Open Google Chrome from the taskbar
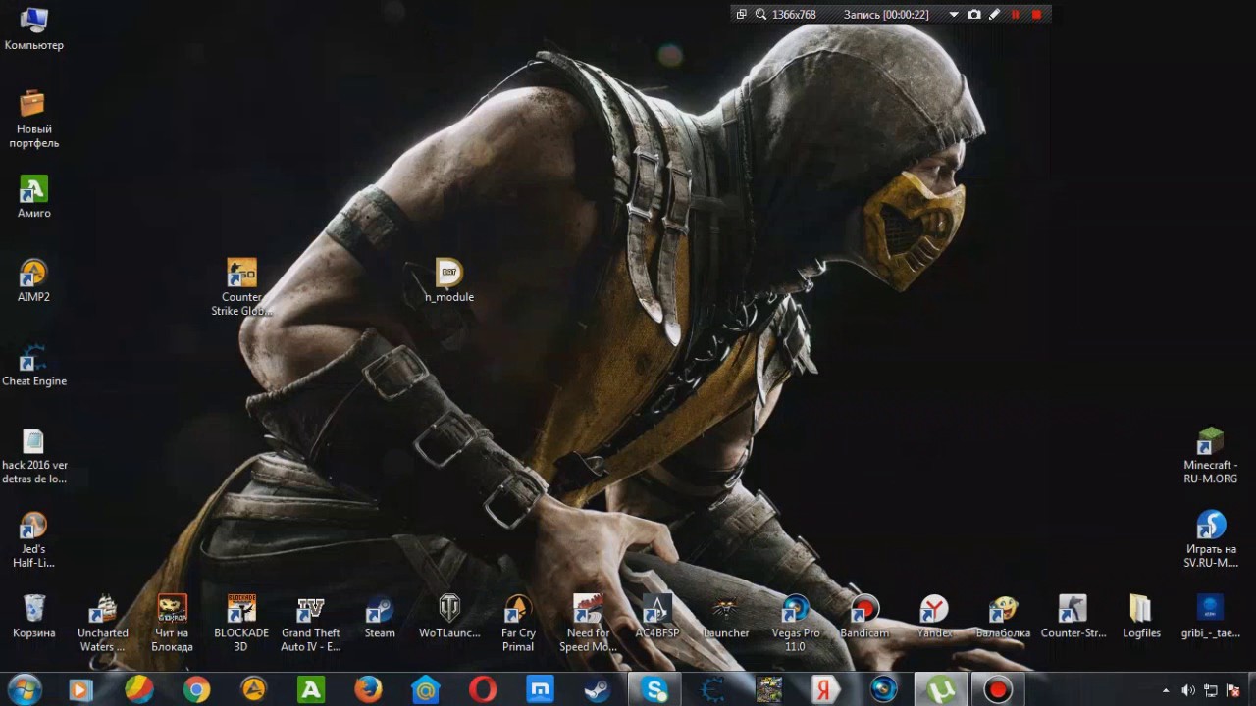Image resolution: width=1256 pixels, height=706 pixels. pos(196,690)
